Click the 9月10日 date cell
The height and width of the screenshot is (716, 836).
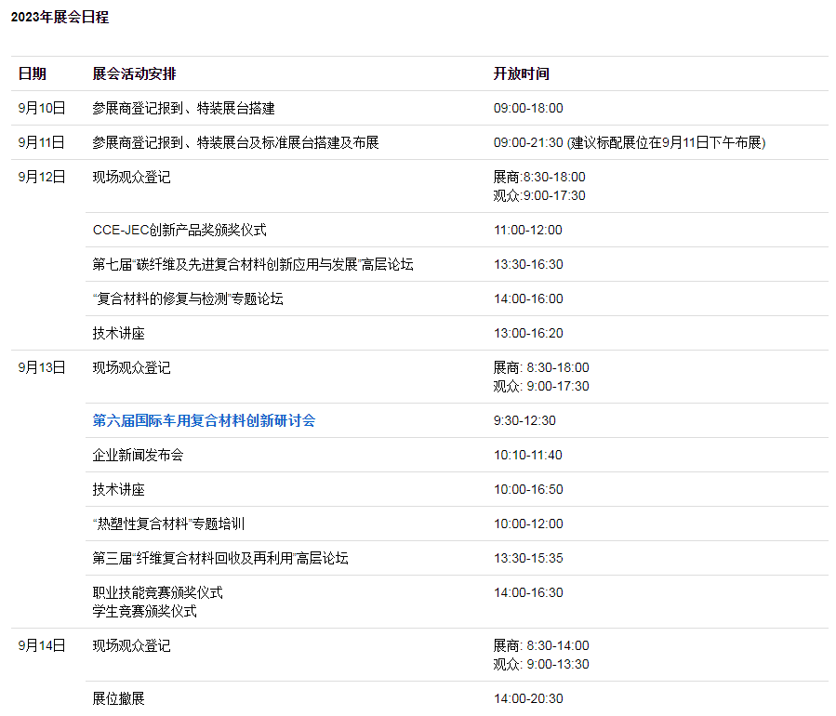42,108
